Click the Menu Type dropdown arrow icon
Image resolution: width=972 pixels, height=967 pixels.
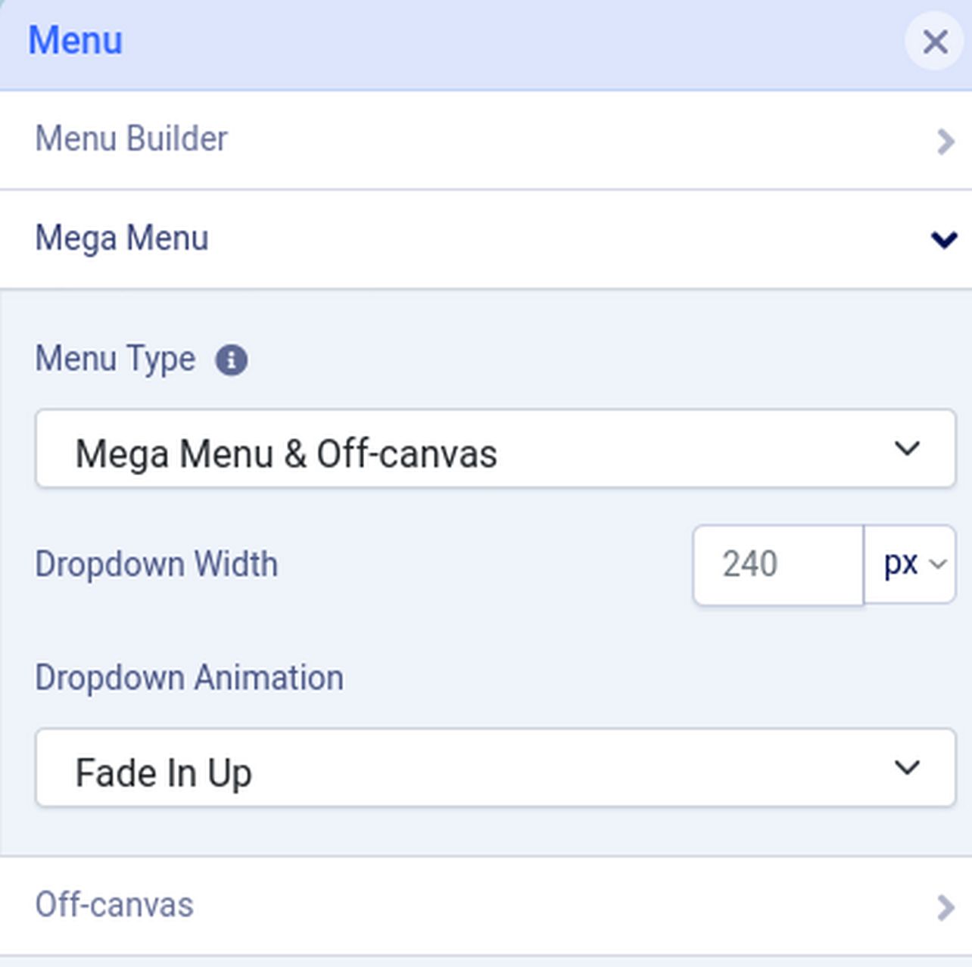pos(907,449)
